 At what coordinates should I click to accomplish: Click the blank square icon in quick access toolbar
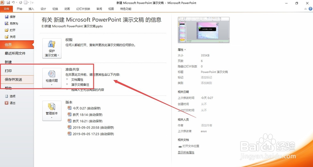coord(25,3)
